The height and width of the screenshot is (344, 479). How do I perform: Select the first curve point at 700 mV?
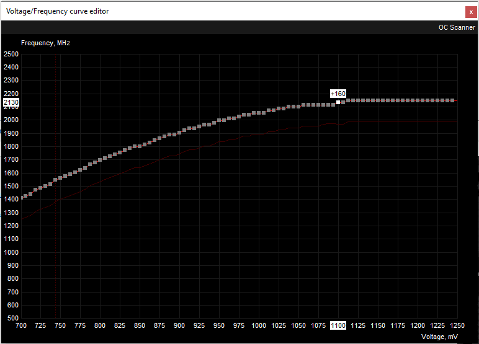tap(21, 198)
